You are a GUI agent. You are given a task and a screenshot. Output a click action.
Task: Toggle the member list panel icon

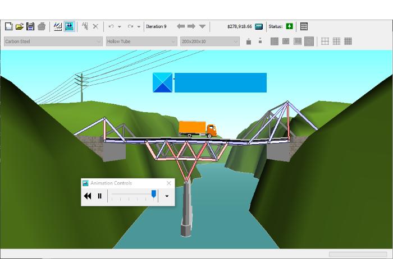[275, 41]
